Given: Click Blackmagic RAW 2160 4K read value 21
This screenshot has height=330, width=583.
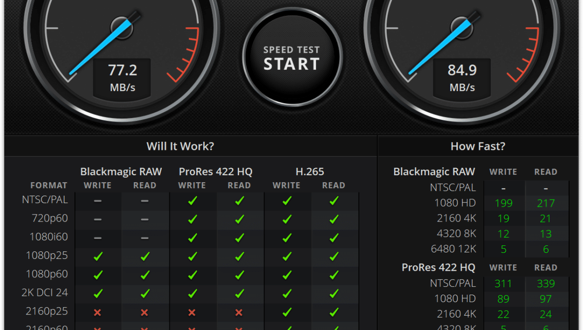Looking at the screenshot, I should click(x=546, y=219).
